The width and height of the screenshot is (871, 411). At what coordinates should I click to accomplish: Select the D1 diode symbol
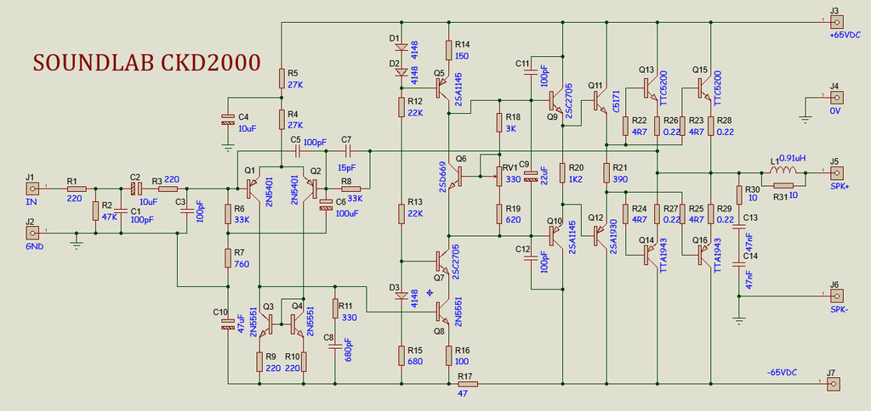pos(401,48)
